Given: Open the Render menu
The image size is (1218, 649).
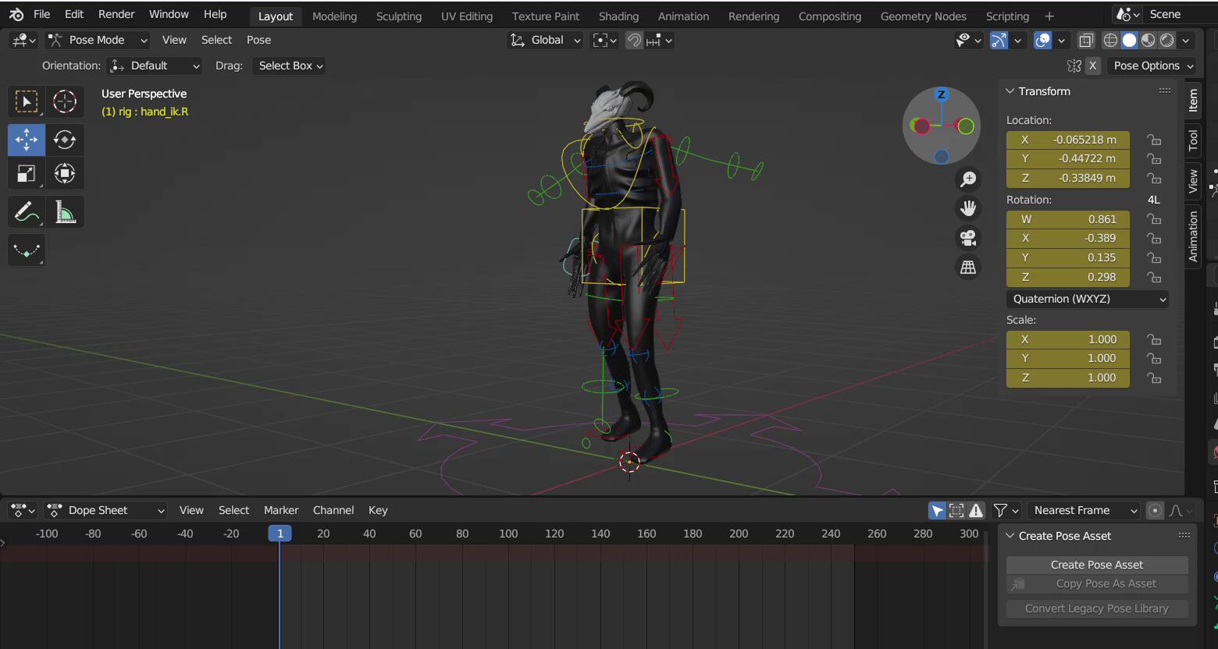Looking at the screenshot, I should click(x=116, y=14).
